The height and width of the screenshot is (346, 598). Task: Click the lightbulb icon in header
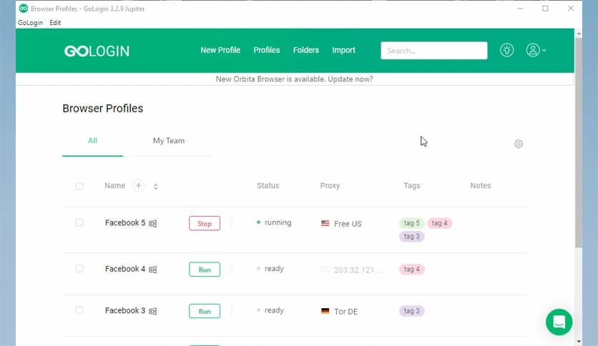click(x=507, y=50)
